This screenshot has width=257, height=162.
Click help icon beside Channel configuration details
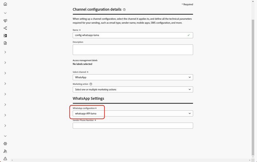pyautogui.click(x=124, y=10)
